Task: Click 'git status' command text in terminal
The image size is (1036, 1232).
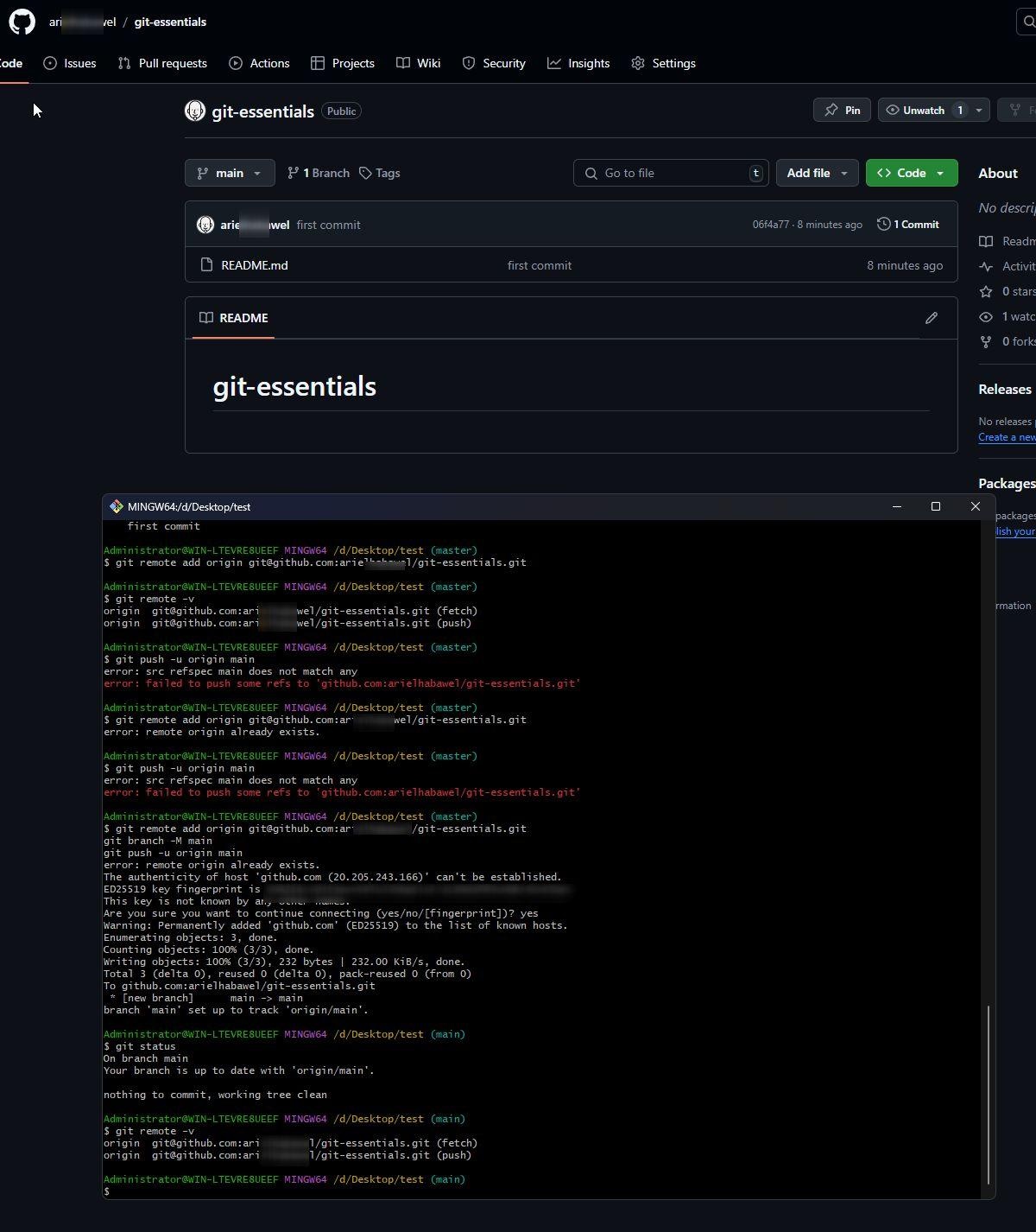Action: pyautogui.click(x=145, y=1046)
